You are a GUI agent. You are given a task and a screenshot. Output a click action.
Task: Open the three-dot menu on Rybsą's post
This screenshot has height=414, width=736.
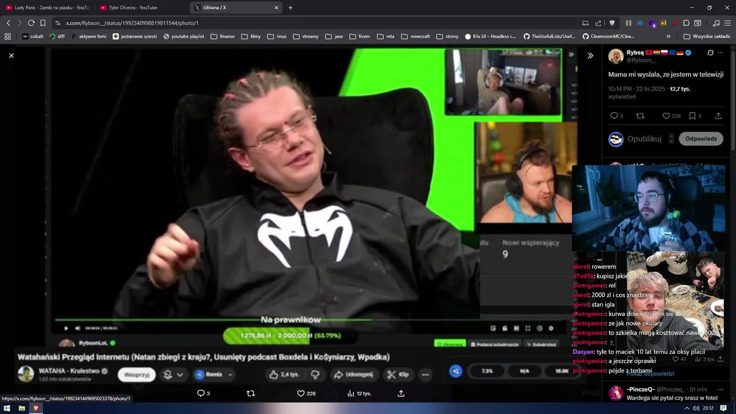(x=720, y=53)
